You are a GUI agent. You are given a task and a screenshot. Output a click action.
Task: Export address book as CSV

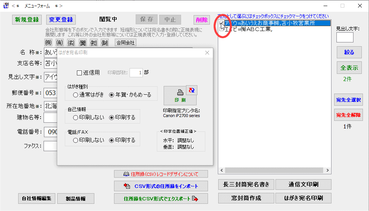[x=161, y=198]
